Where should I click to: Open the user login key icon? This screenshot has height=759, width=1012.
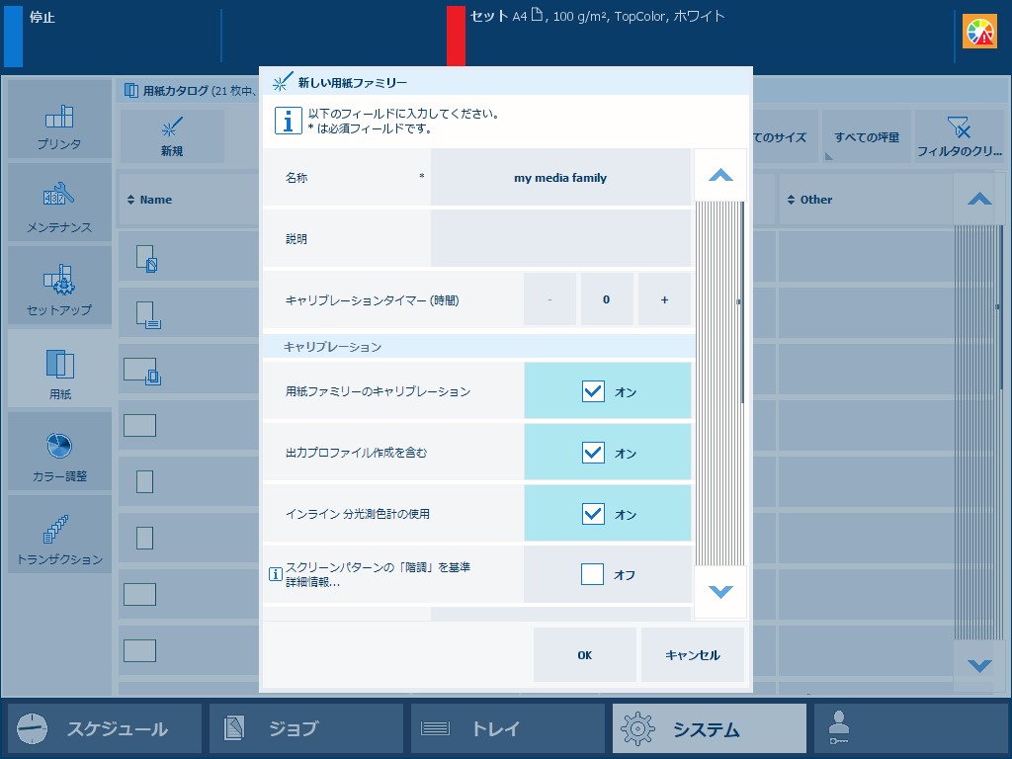pos(838,728)
